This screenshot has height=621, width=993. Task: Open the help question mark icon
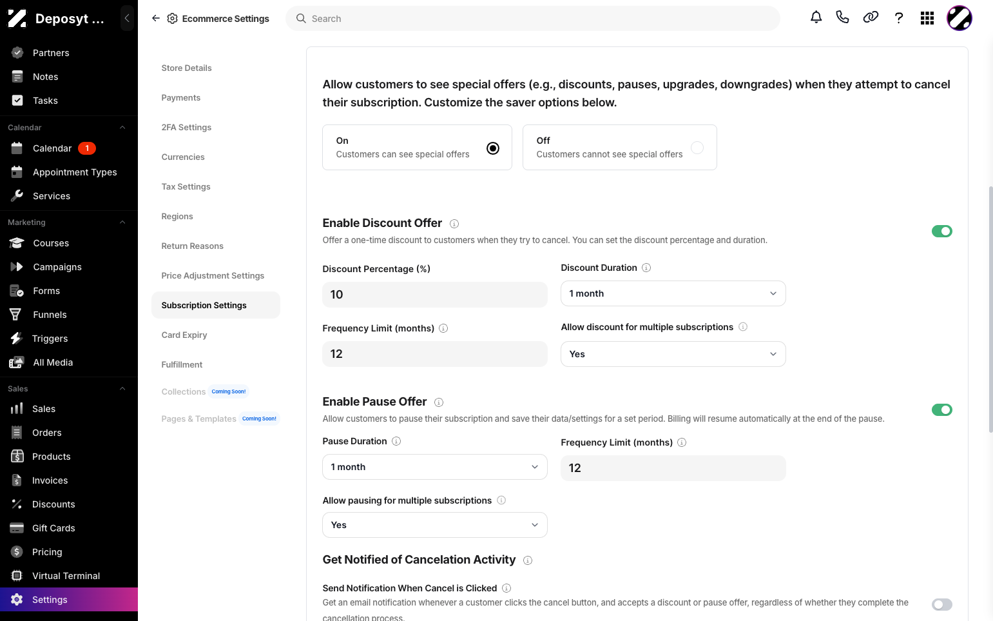899,18
